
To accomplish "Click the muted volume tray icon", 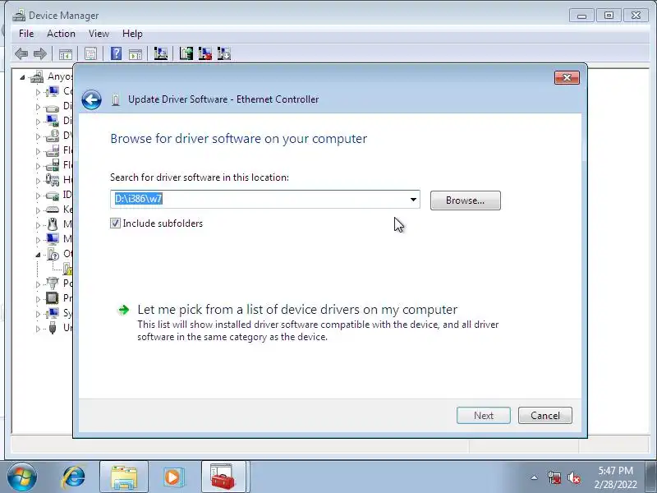I will pos(573,477).
